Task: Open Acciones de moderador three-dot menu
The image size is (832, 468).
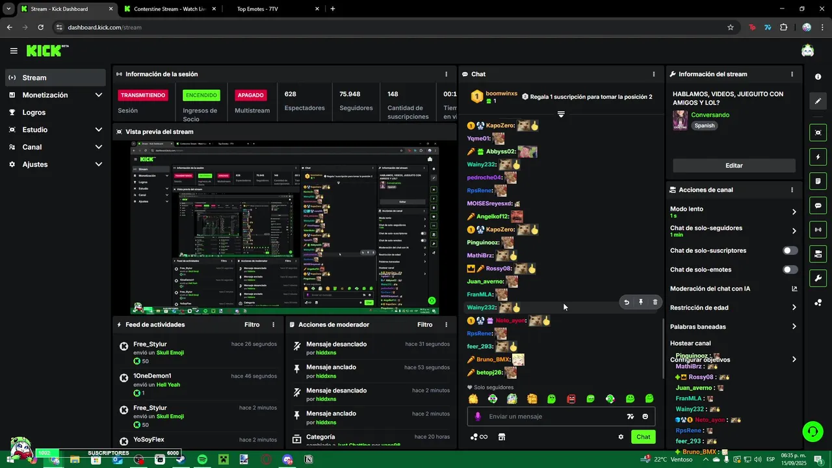Action: pos(446,324)
